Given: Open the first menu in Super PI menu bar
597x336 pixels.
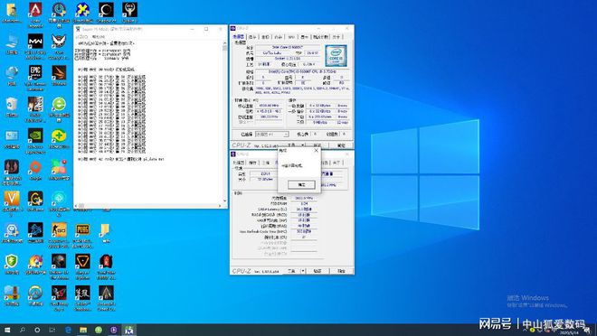Looking at the screenshot, I should tap(81, 37).
